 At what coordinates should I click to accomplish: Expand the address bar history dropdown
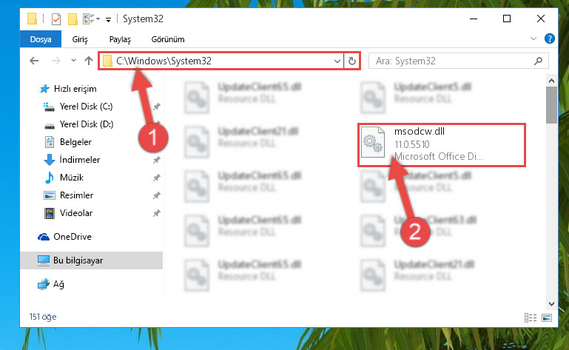[x=337, y=61]
